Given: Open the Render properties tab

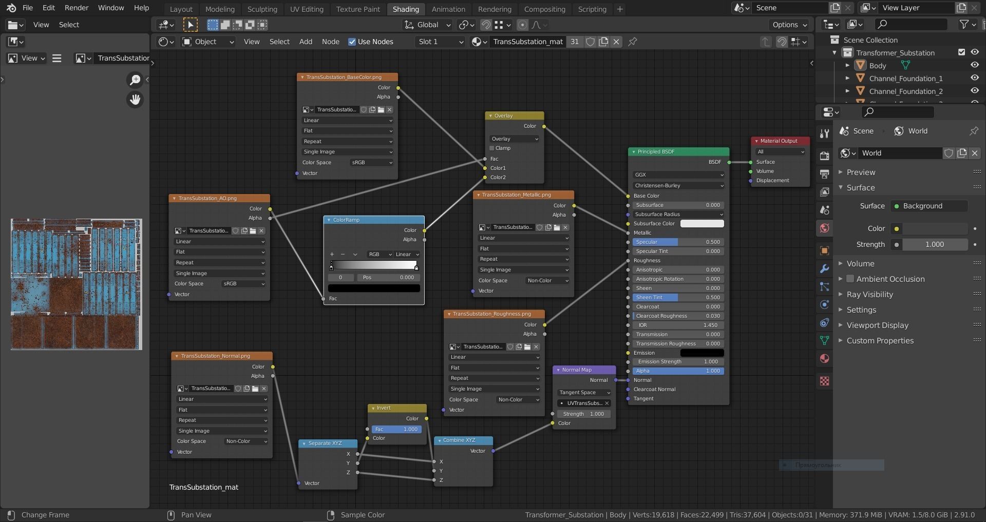Looking at the screenshot, I should click(x=824, y=156).
